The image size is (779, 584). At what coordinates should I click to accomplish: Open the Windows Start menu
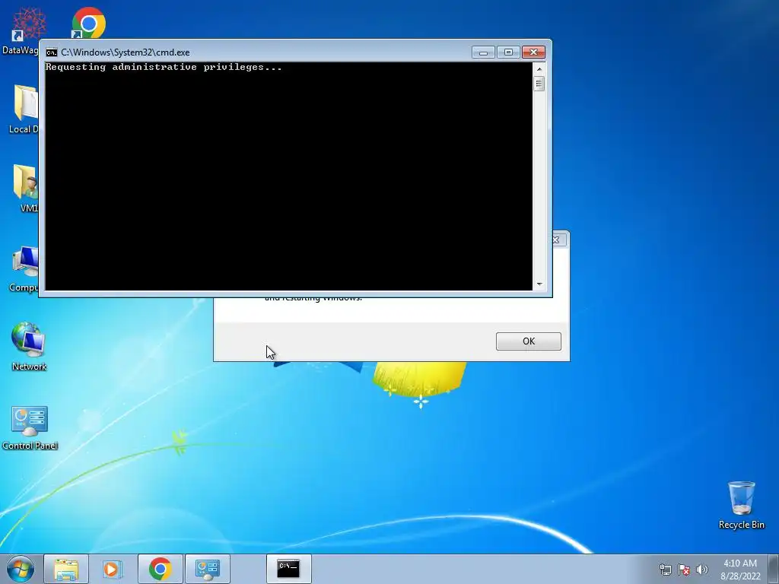tap(21, 569)
